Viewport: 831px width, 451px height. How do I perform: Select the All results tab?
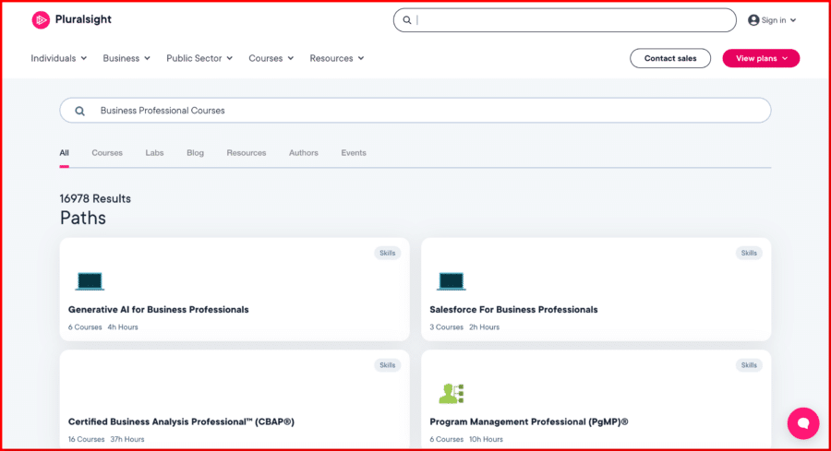64,153
